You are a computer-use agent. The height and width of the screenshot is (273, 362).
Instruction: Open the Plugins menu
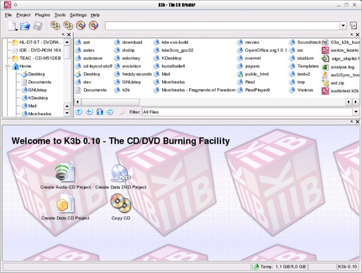pyautogui.click(x=42, y=15)
